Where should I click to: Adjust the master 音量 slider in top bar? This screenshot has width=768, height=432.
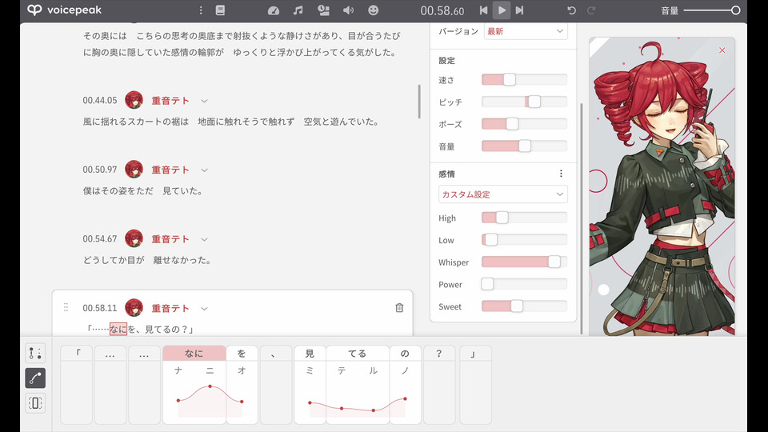[x=712, y=10]
